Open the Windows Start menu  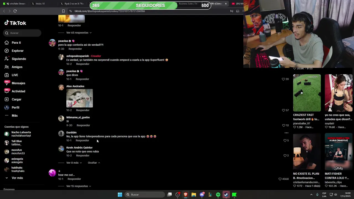120,195
